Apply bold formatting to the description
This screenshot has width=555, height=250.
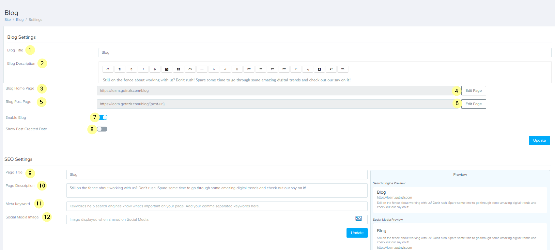pos(131,69)
